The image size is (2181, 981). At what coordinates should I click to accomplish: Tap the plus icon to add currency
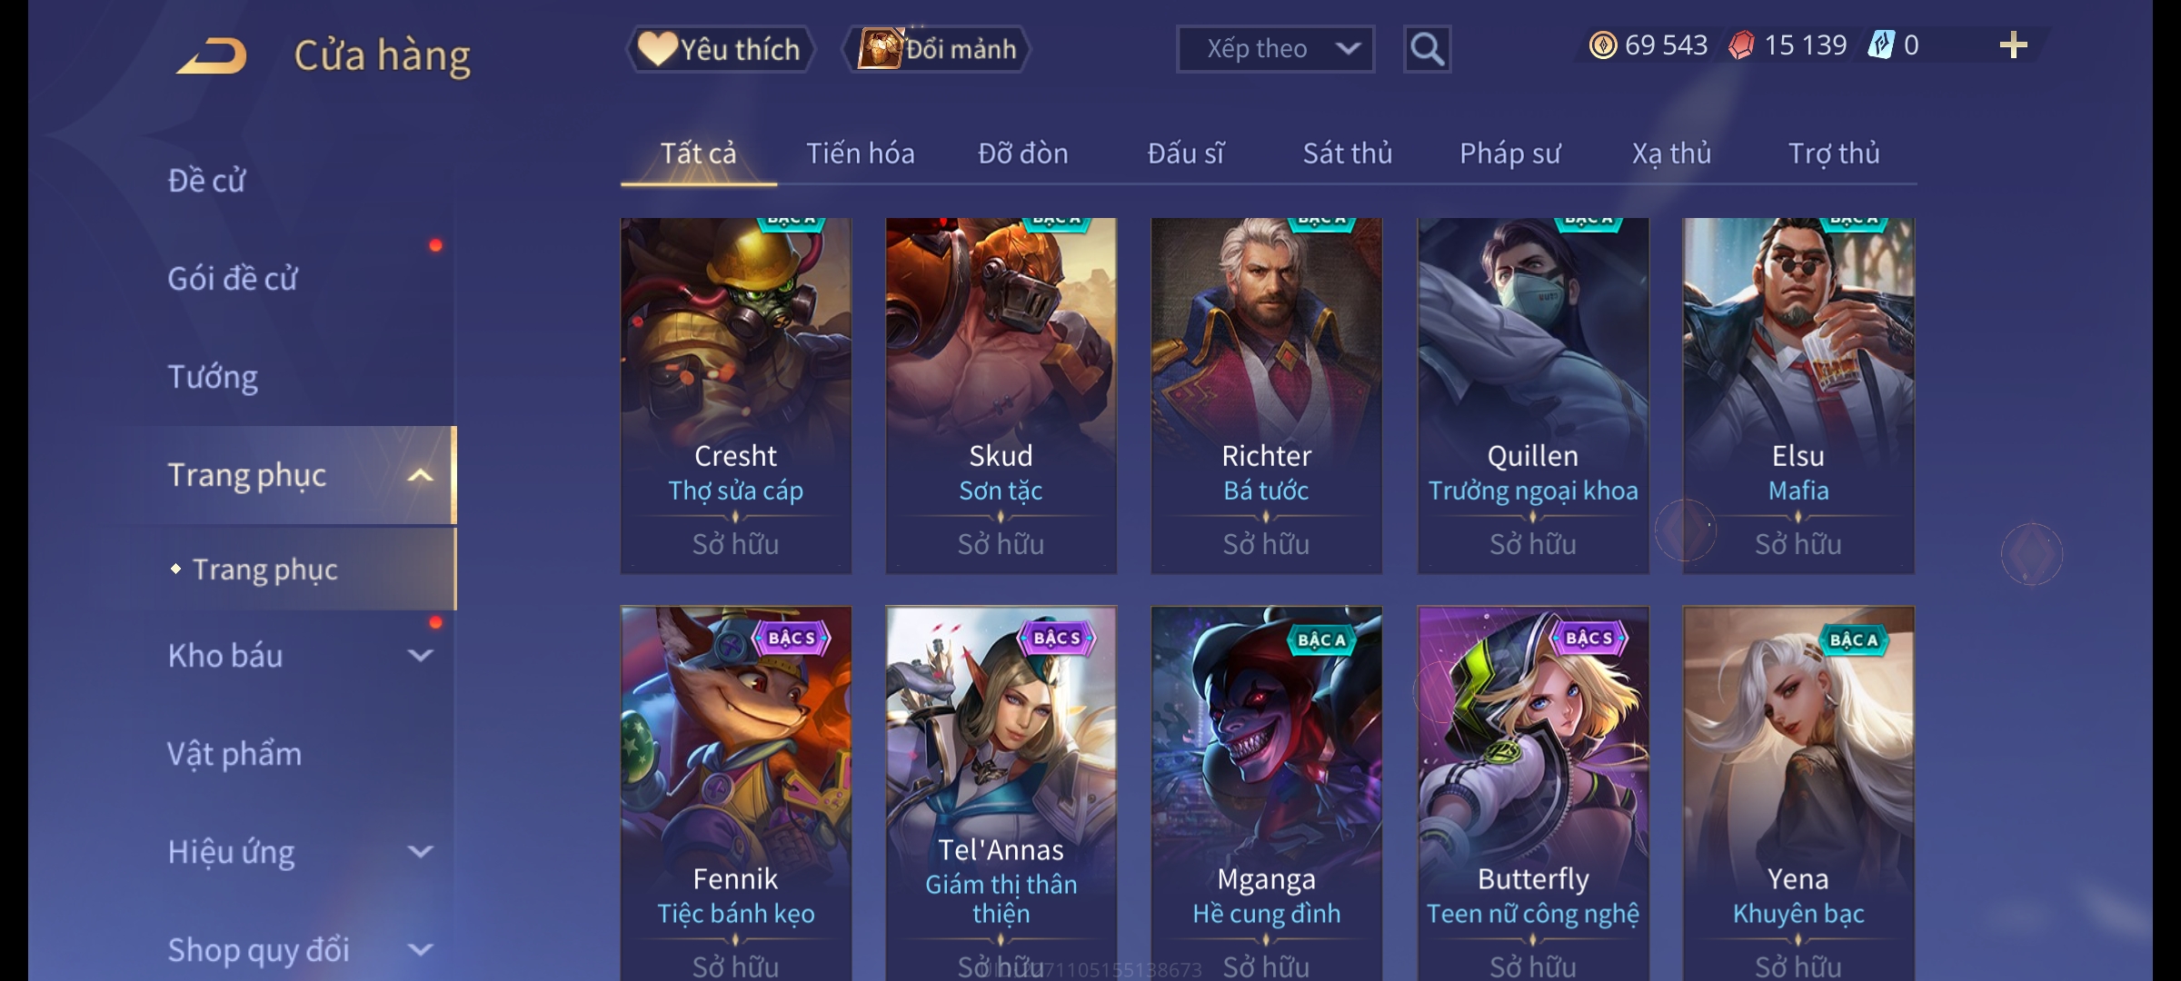(x=2014, y=45)
